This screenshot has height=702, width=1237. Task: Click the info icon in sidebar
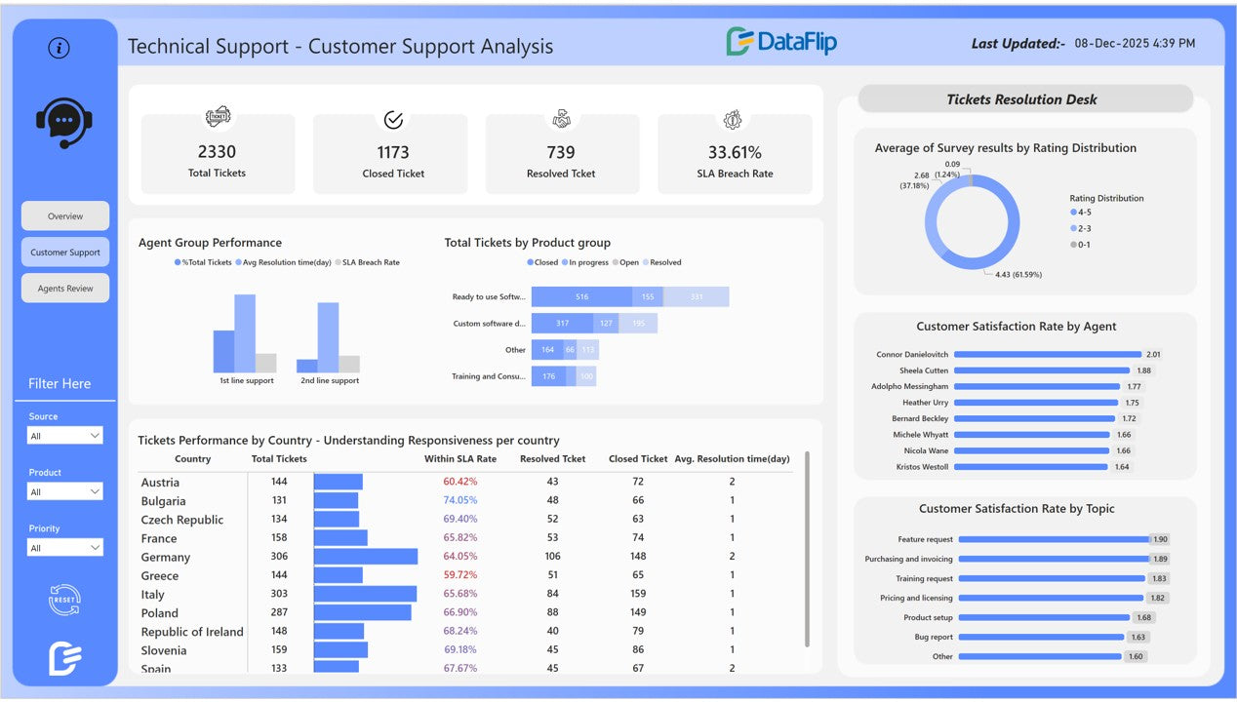[x=59, y=48]
